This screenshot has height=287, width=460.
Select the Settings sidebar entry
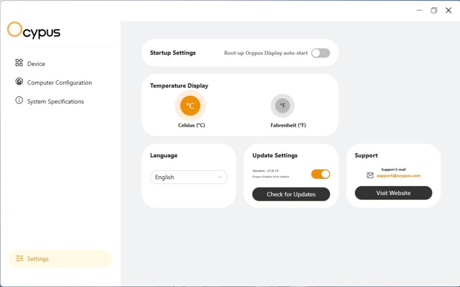[60, 259]
